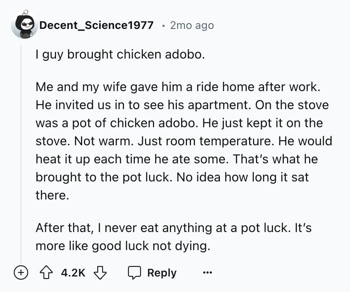The height and width of the screenshot is (292, 350).
Task: Click the line beginning "heat it up each time"
Action: pyautogui.click(x=177, y=159)
